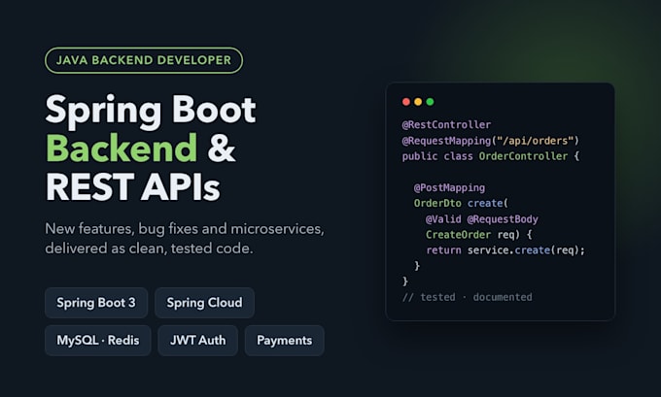The width and height of the screenshot is (661, 397).
Task: Select the Spring Boot 3 tag
Action: pos(96,303)
